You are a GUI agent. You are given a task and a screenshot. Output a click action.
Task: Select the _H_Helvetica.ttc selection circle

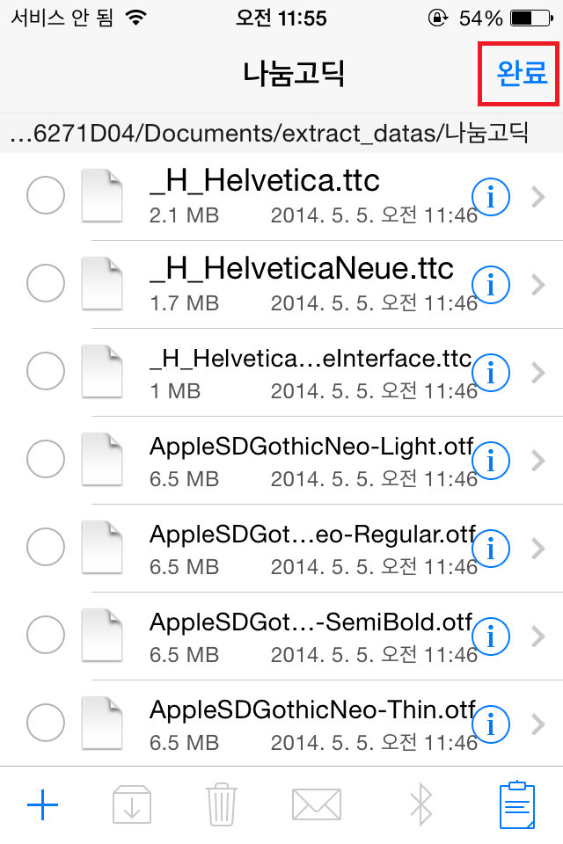46,196
